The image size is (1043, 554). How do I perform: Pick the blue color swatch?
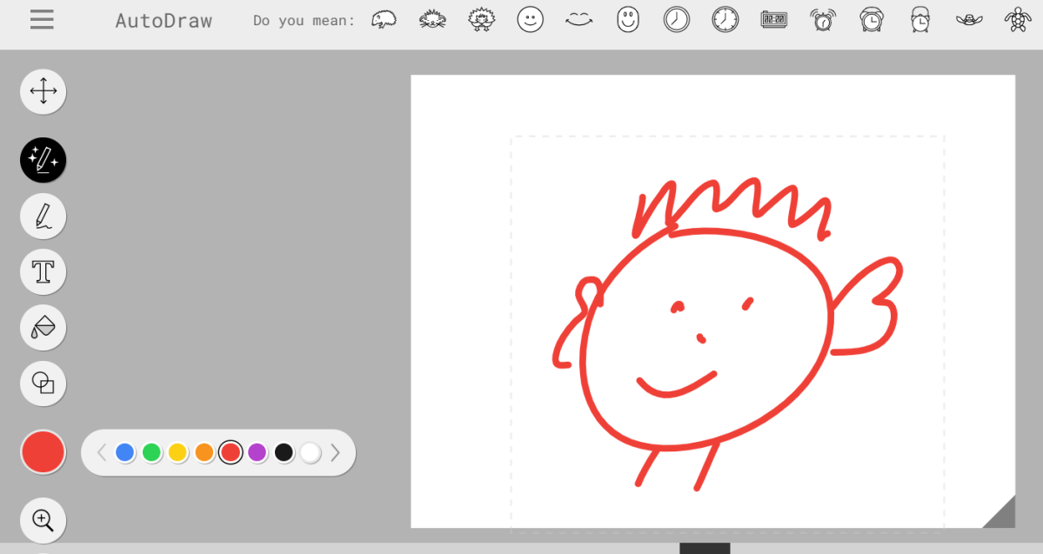(125, 452)
